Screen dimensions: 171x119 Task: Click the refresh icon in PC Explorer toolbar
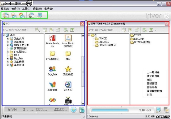pos(52,30)
